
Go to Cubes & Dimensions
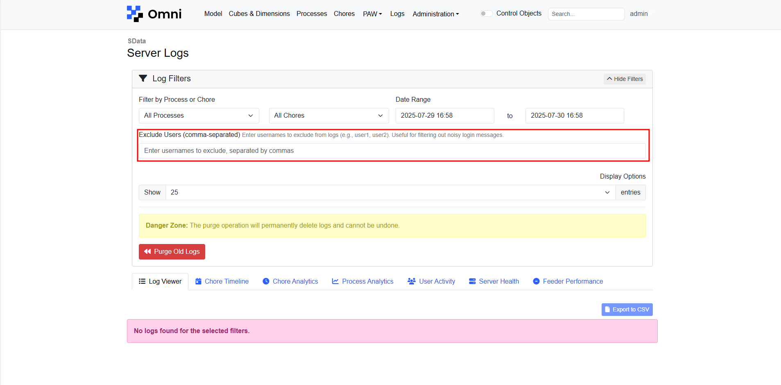(259, 13)
